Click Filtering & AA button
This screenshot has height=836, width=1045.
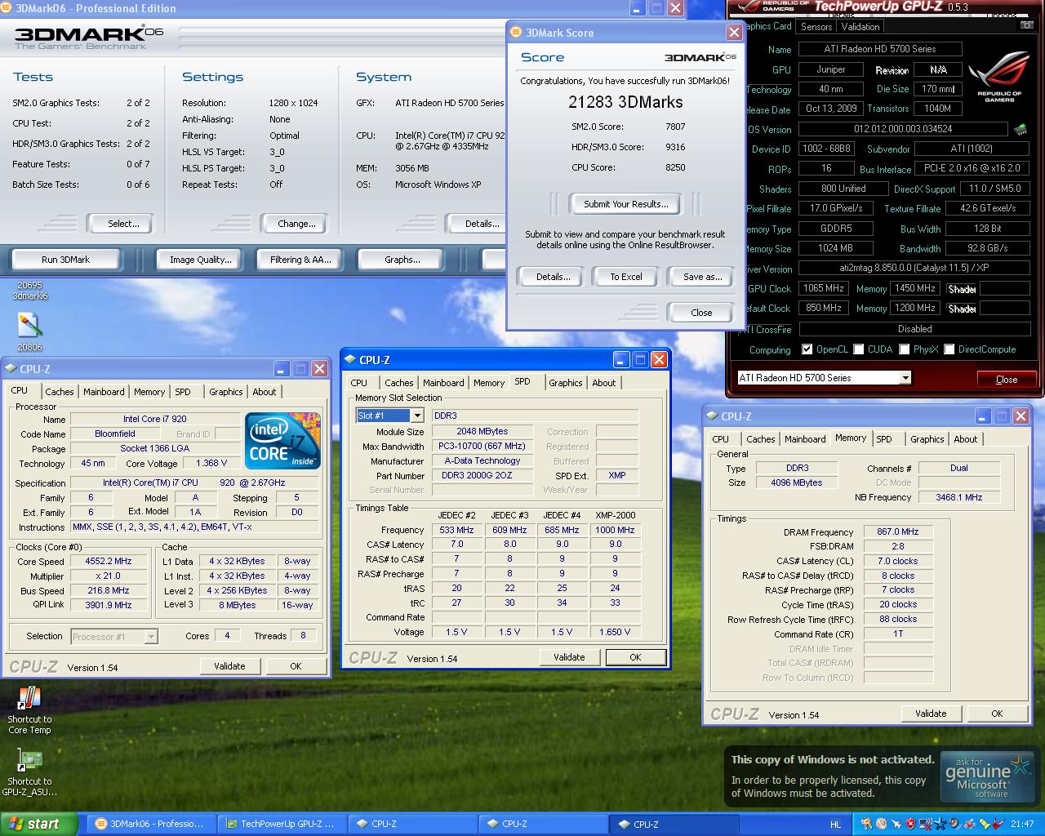click(300, 260)
